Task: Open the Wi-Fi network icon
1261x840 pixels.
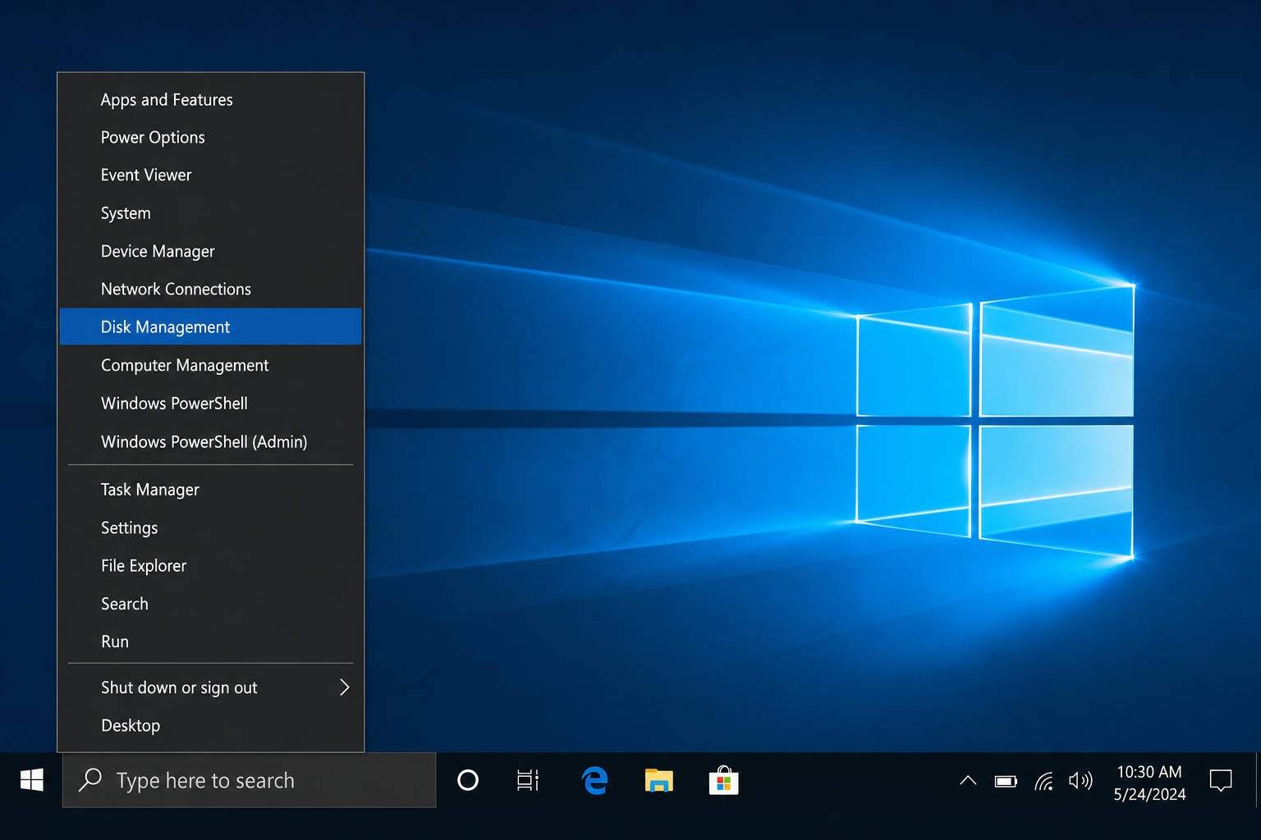Action: (x=1044, y=781)
